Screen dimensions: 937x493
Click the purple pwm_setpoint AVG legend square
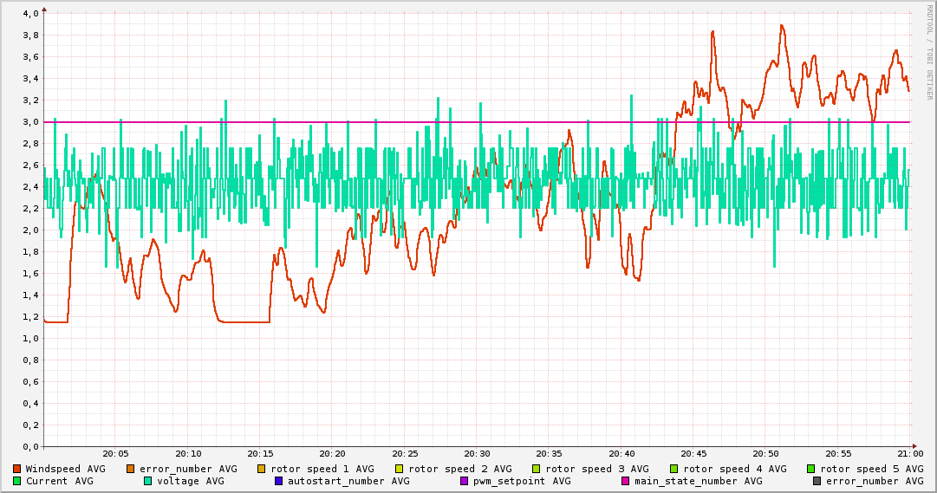[x=464, y=481]
